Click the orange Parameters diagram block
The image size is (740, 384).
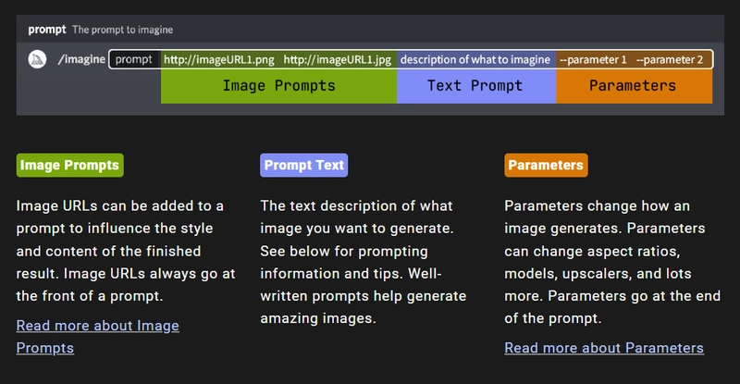pyautogui.click(x=634, y=86)
